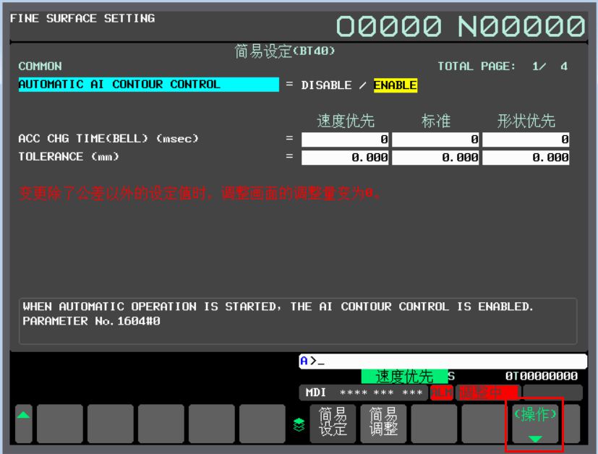Select TOLERANCE value under 形状优先

[x=526, y=157]
